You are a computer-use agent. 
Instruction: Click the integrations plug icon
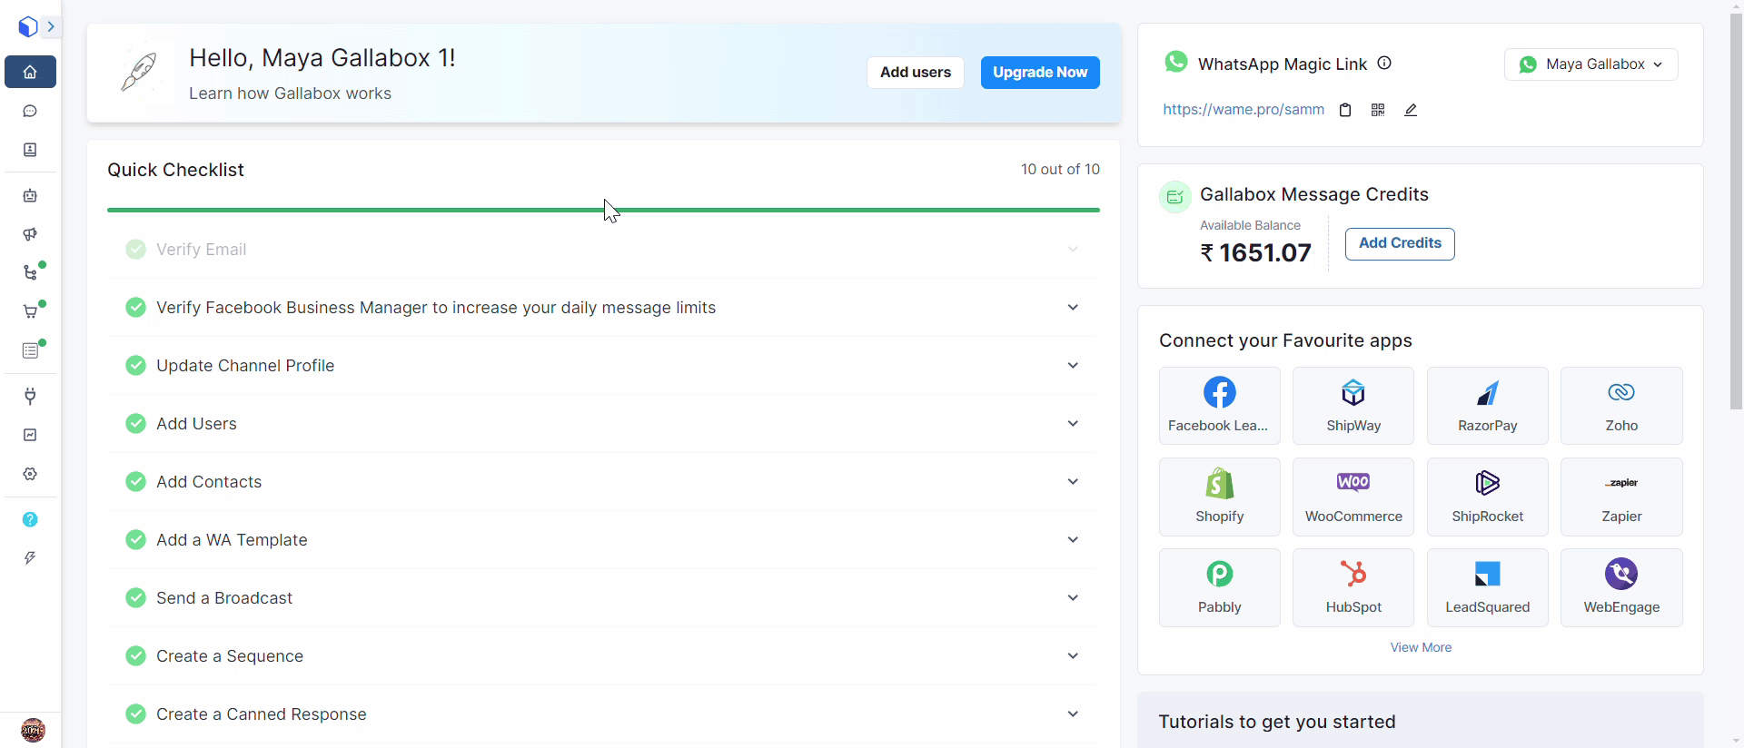coord(30,396)
